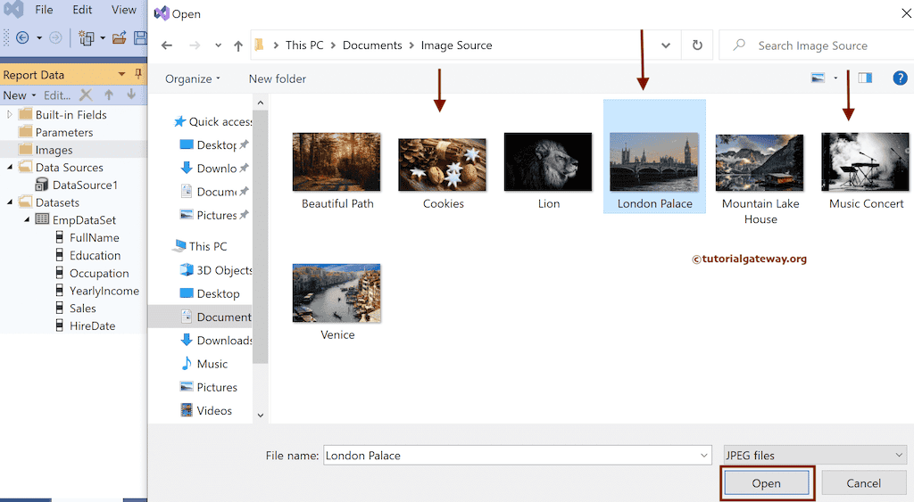Click navigation pane scroll down arrow
Image resolution: width=914 pixels, height=502 pixels.
point(261,416)
